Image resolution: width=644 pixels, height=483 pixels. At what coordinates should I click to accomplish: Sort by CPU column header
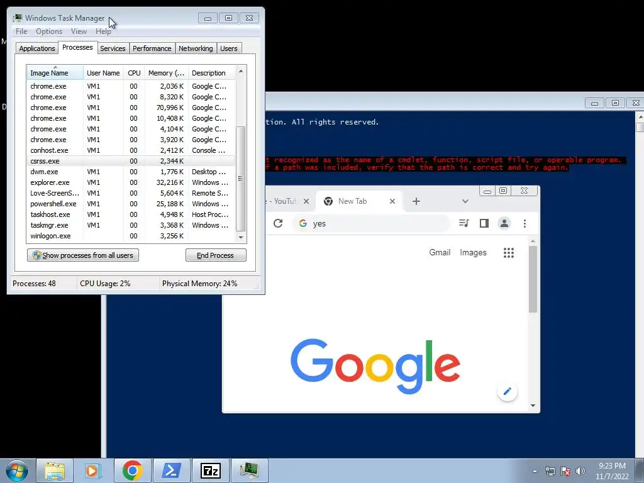coord(134,73)
